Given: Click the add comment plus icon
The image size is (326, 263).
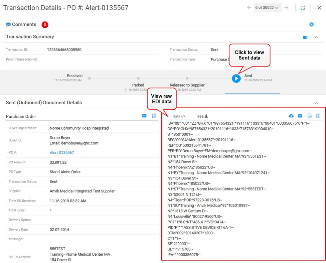Looking at the screenshot, I should tap(311, 24).
